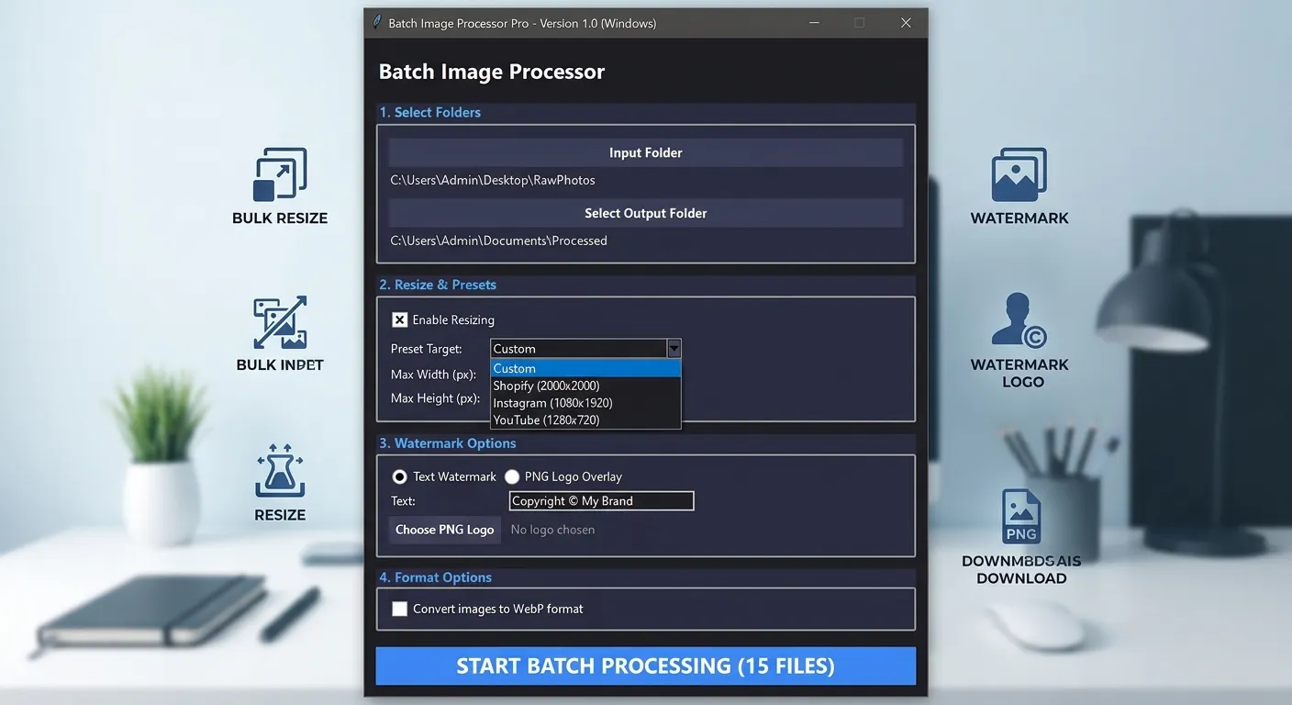Click the RawPhotos input folder path
Viewport: 1292px width, 705px height.
(493, 180)
